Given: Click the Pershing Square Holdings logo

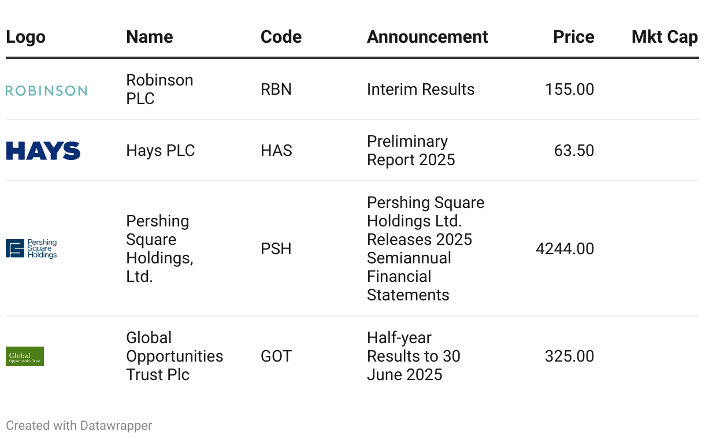Looking at the screenshot, I should [x=32, y=248].
